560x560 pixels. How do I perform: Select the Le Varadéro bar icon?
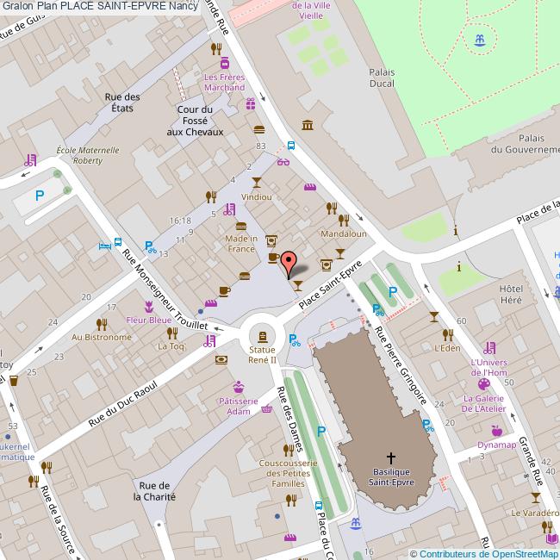536,497
